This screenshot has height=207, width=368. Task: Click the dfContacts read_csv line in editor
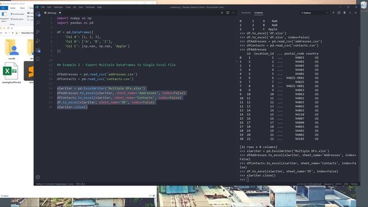coord(95,79)
